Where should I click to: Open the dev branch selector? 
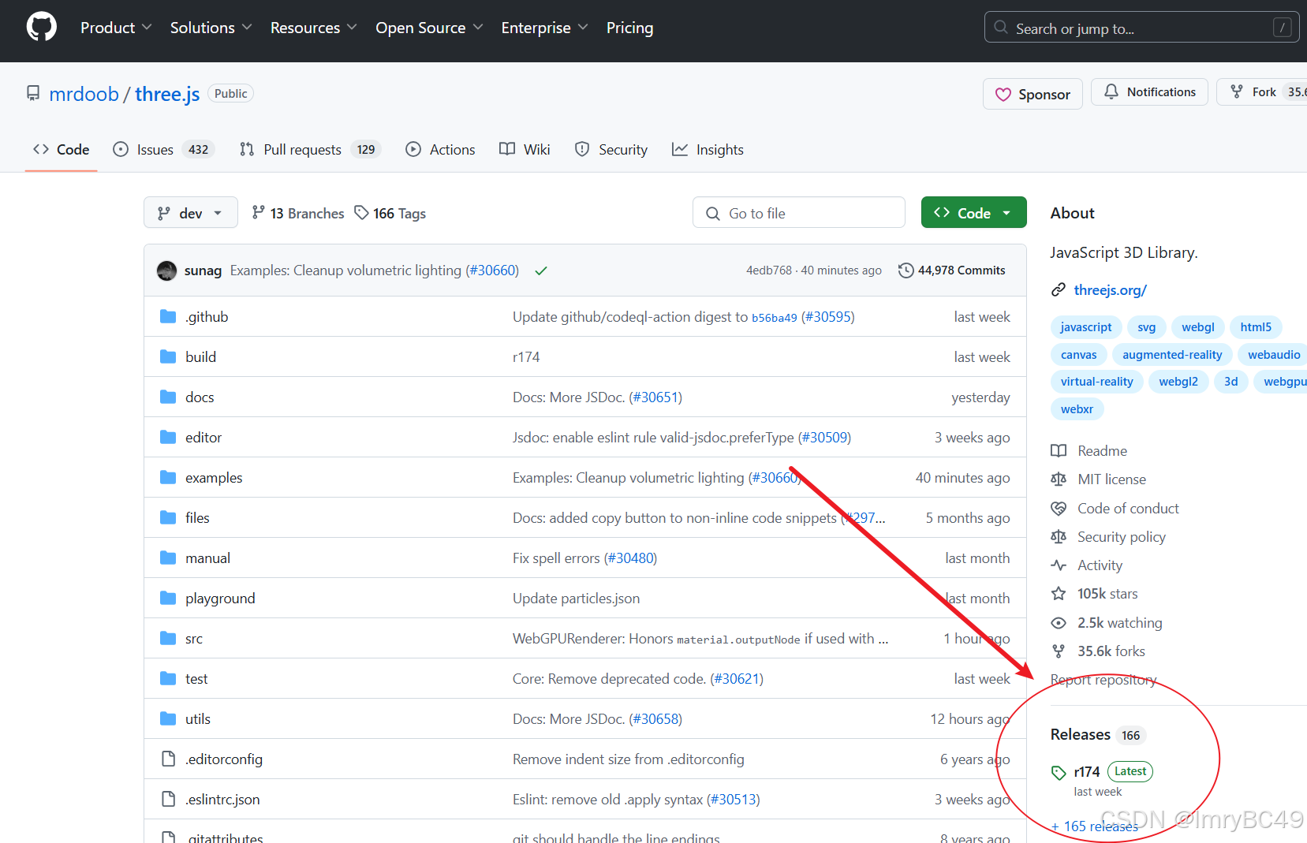point(191,213)
